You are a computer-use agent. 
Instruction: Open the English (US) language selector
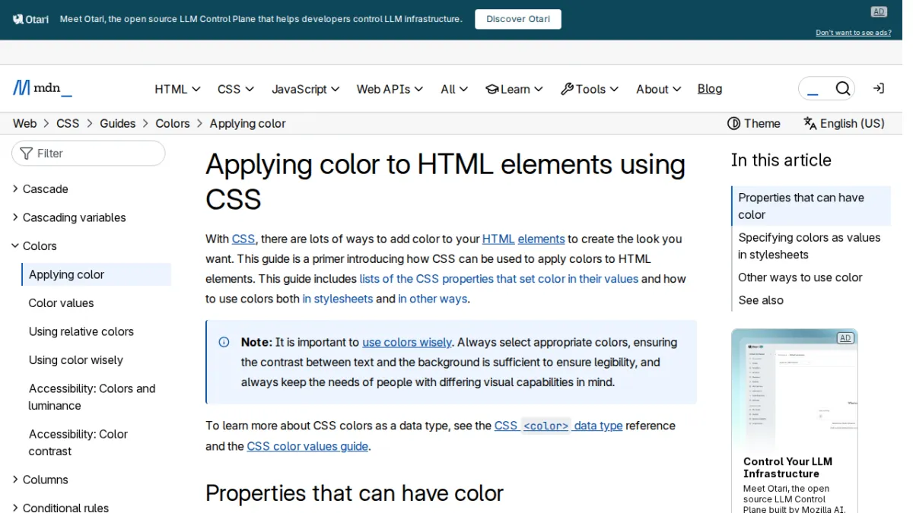click(x=844, y=123)
